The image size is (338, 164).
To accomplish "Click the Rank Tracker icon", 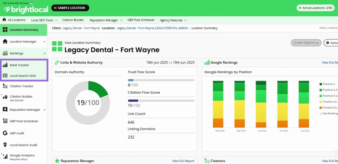I will (5, 65).
